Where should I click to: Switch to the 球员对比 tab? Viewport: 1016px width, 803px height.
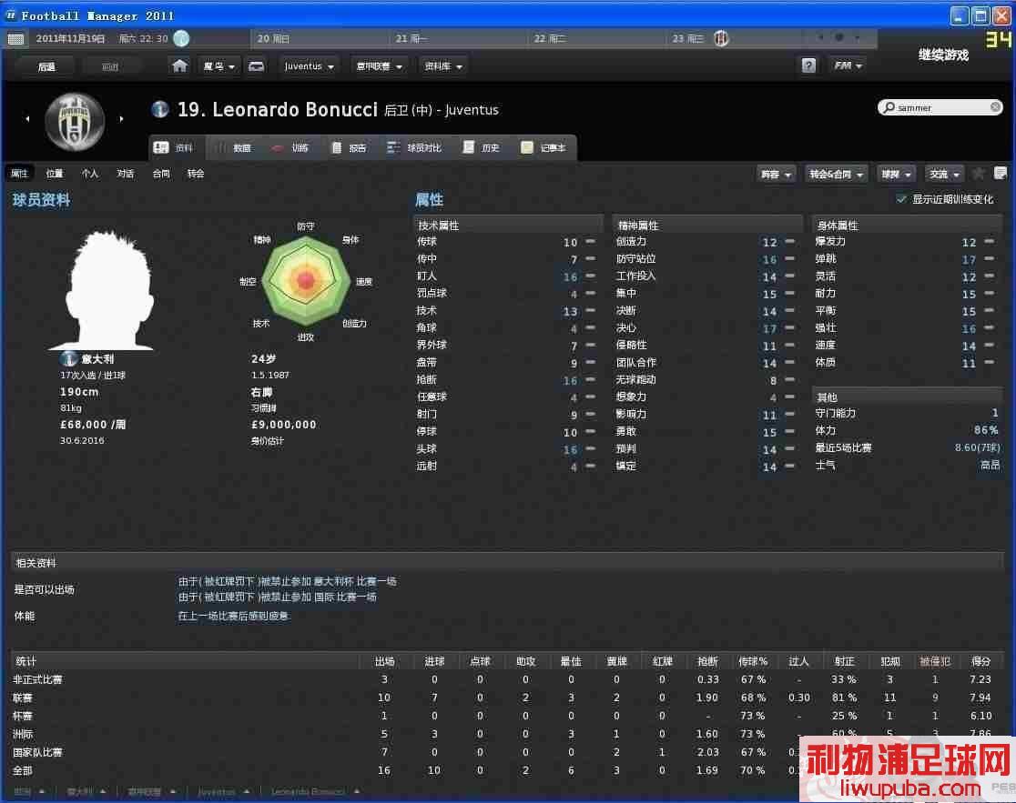tap(415, 148)
